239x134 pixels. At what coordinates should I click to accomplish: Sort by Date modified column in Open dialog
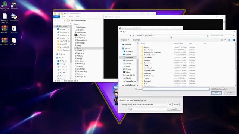[x=178, y=44]
